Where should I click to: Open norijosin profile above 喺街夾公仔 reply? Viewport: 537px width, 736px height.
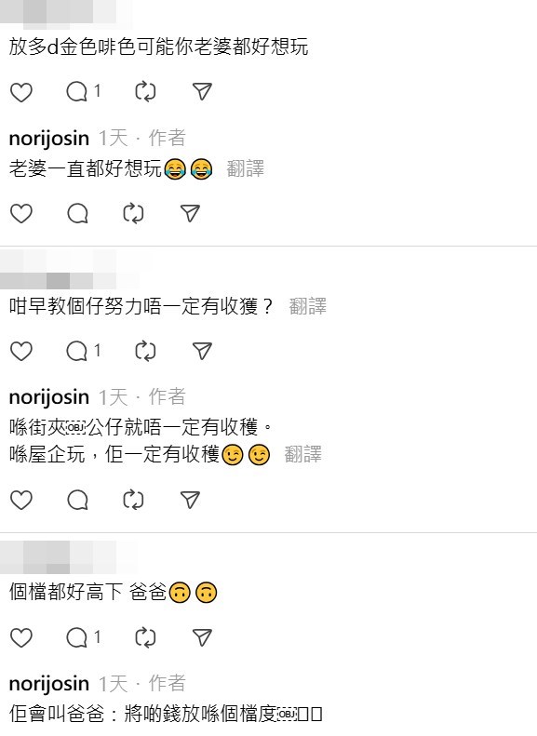pos(48,397)
